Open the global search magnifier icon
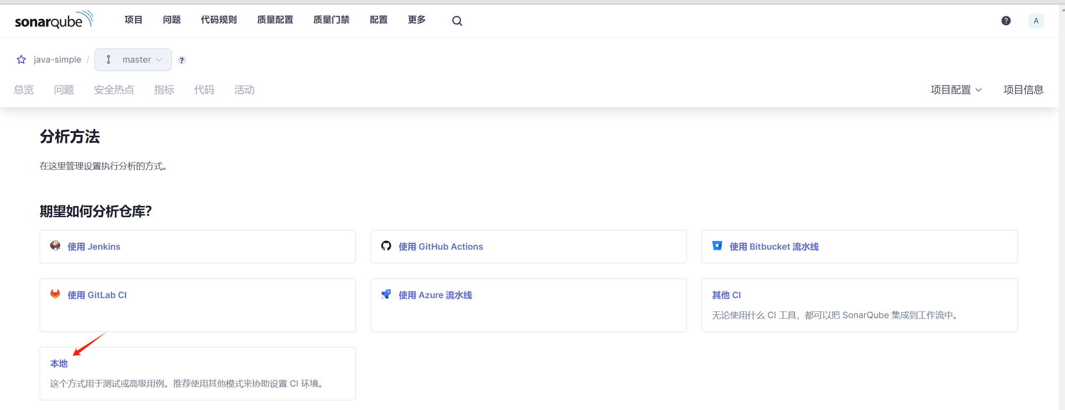 (x=457, y=21)
